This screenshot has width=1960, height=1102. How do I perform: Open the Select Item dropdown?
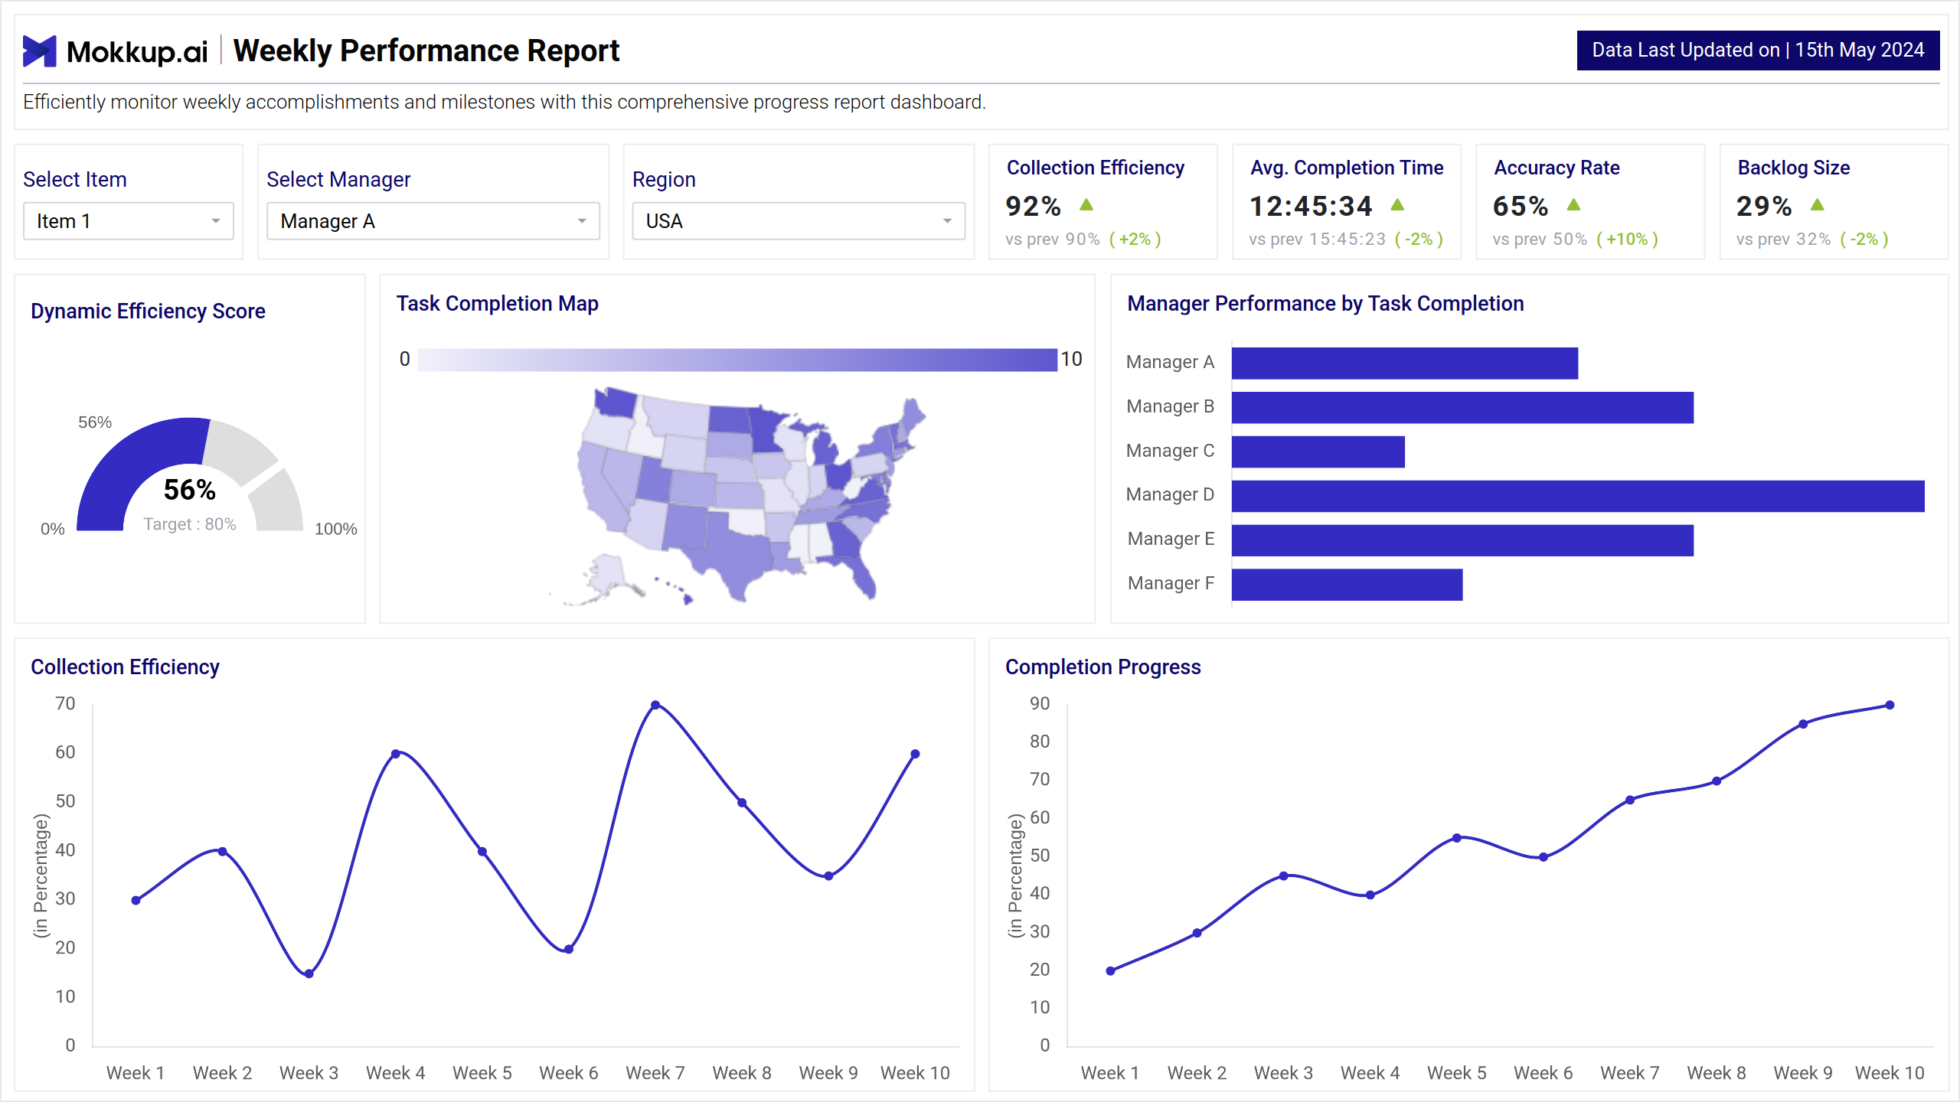129,221
